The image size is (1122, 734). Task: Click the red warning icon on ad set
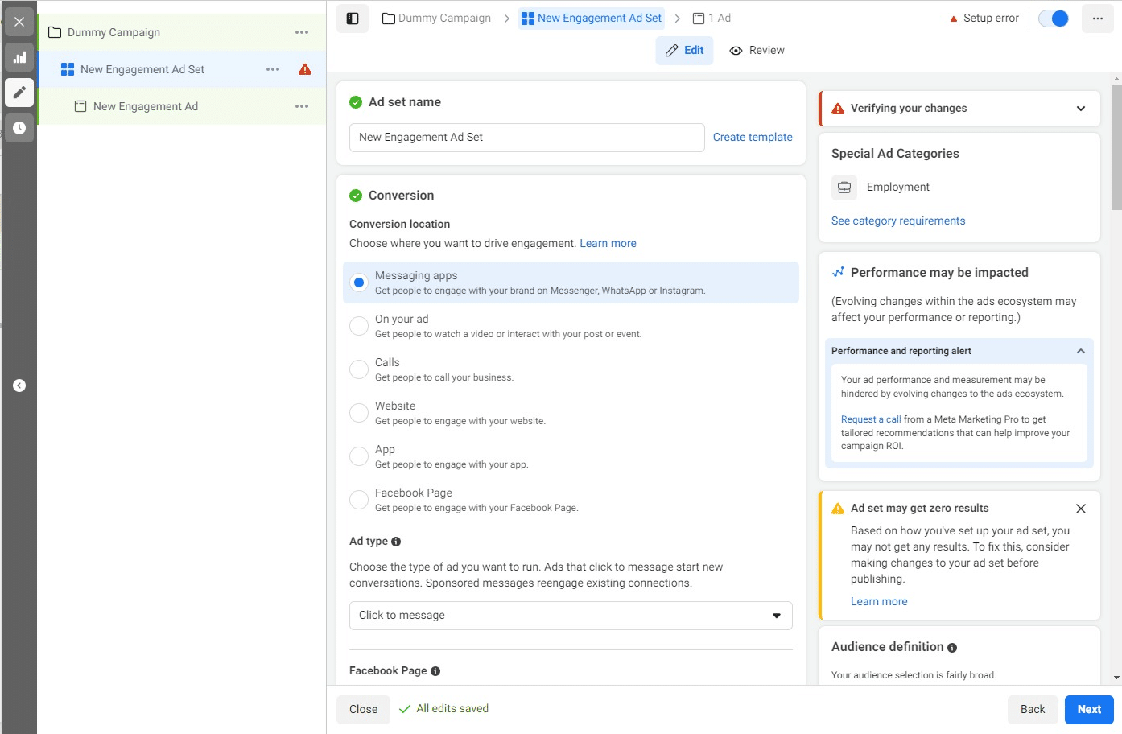pyautogui.click(x=305, y=69)
